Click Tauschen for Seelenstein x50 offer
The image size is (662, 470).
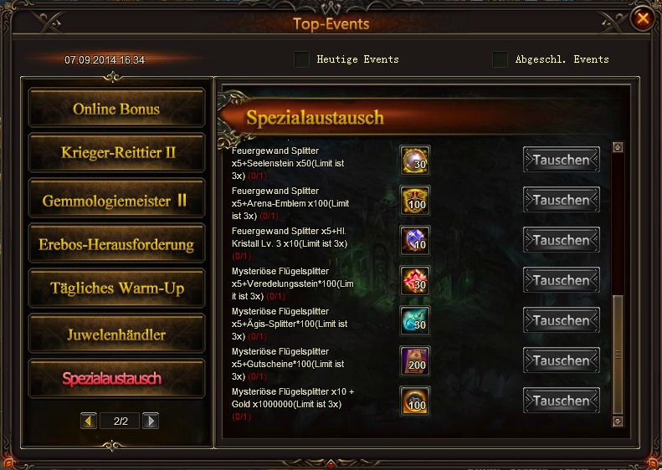point(561,160)
